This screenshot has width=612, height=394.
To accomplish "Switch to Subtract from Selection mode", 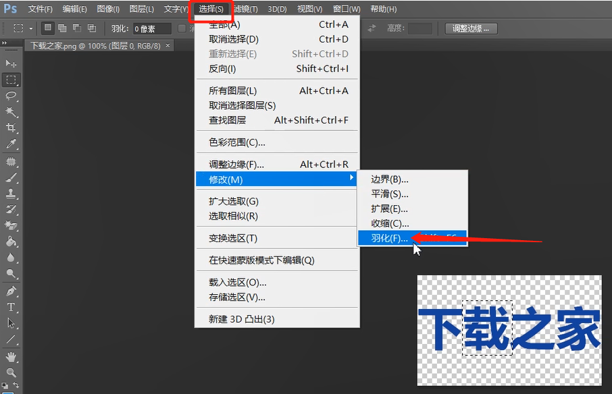I will tap(77, 28).
